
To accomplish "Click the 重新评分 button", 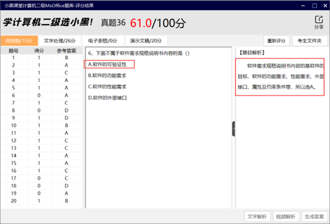I will [276, 41].
